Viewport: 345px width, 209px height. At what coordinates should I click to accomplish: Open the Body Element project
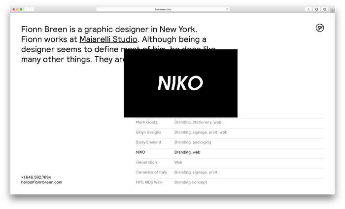[x=148, y=142]
